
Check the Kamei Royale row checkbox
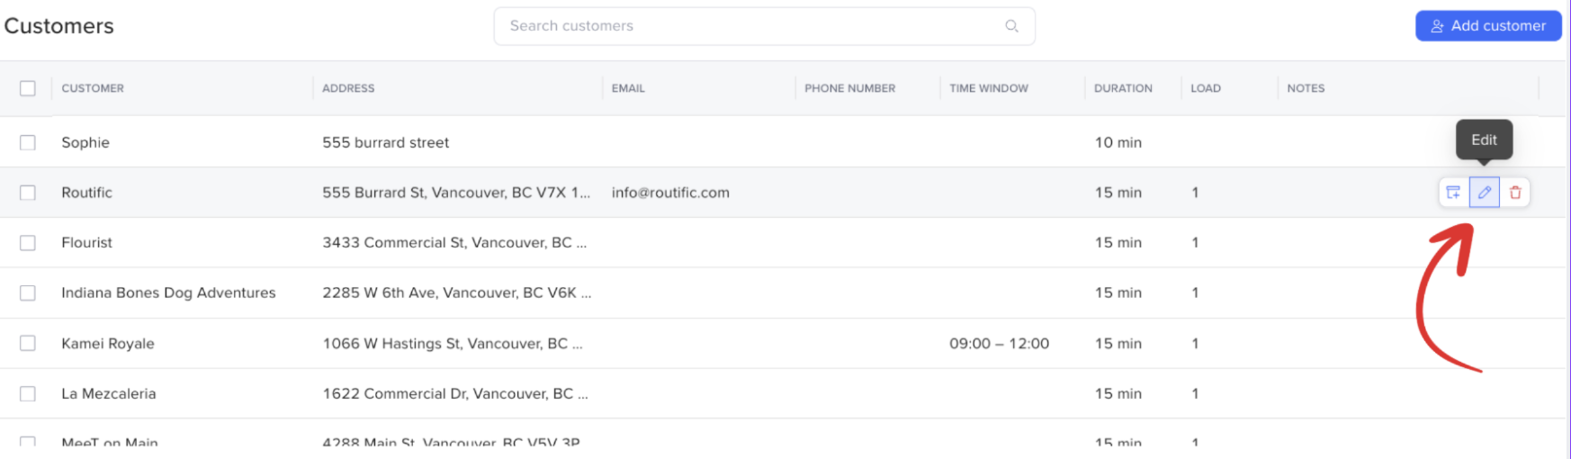28,344
